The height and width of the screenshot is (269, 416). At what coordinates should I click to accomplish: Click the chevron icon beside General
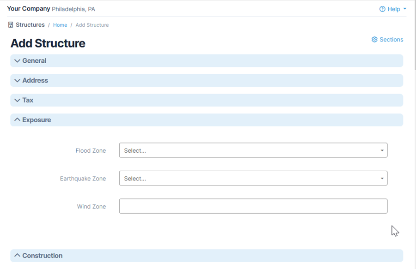click(17, 61)
